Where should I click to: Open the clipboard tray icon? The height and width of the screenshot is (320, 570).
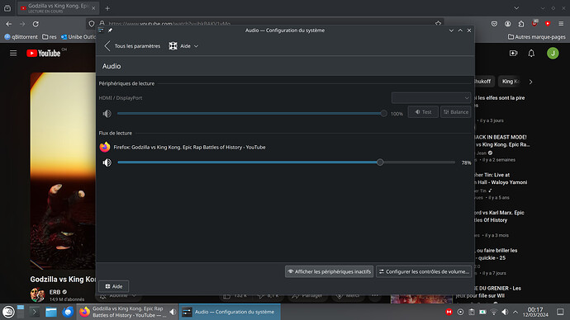(x=472, y=312)
